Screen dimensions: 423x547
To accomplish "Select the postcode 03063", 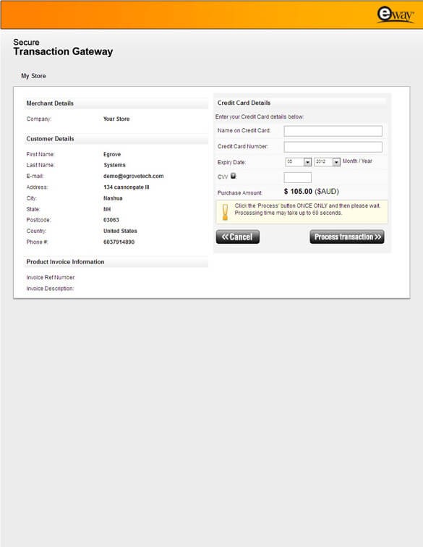I will click(111, 220).
